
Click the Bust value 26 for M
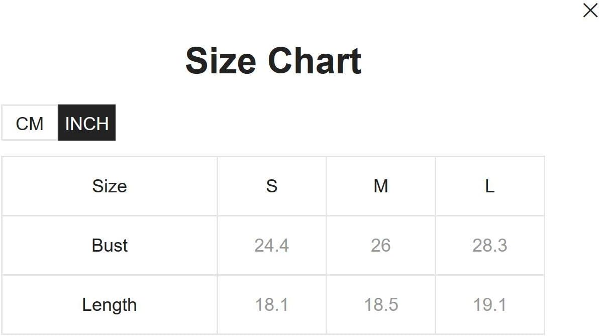(x=380, y=246)
